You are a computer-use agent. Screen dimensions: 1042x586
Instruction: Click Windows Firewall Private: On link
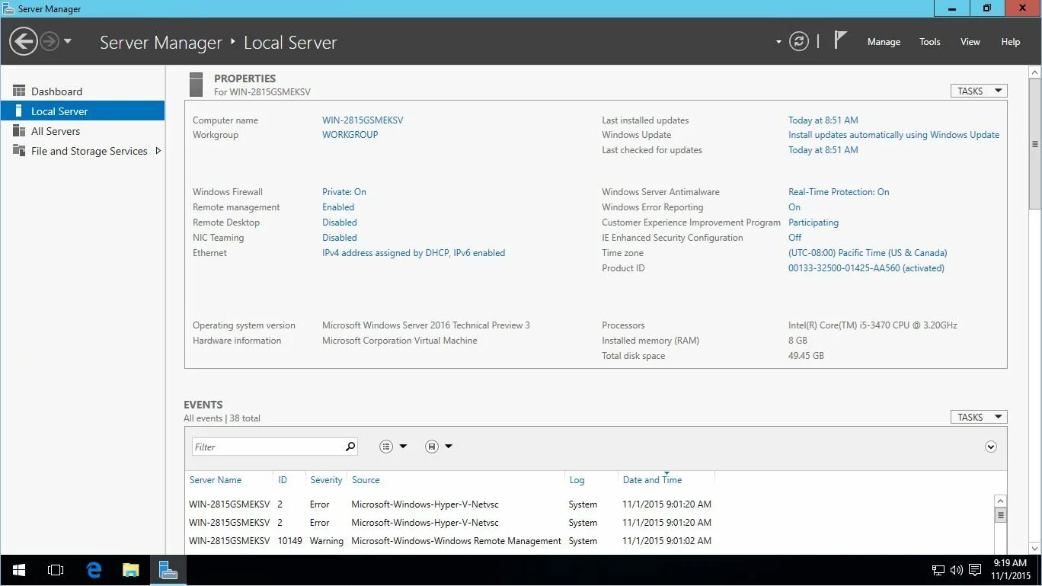(x=344, y=191)
